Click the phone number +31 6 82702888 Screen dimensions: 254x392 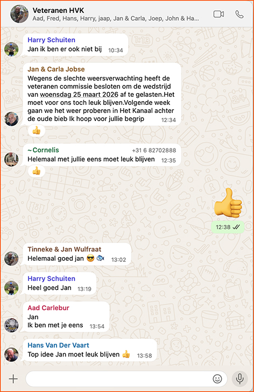tap(154, 150)
